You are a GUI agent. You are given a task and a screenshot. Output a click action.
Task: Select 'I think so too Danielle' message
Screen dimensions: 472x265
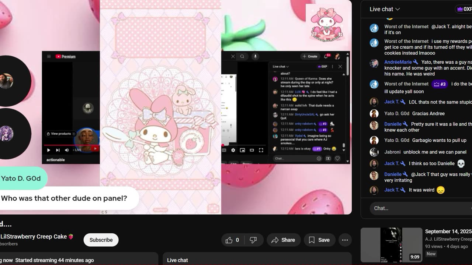click(x=432, y=163)
